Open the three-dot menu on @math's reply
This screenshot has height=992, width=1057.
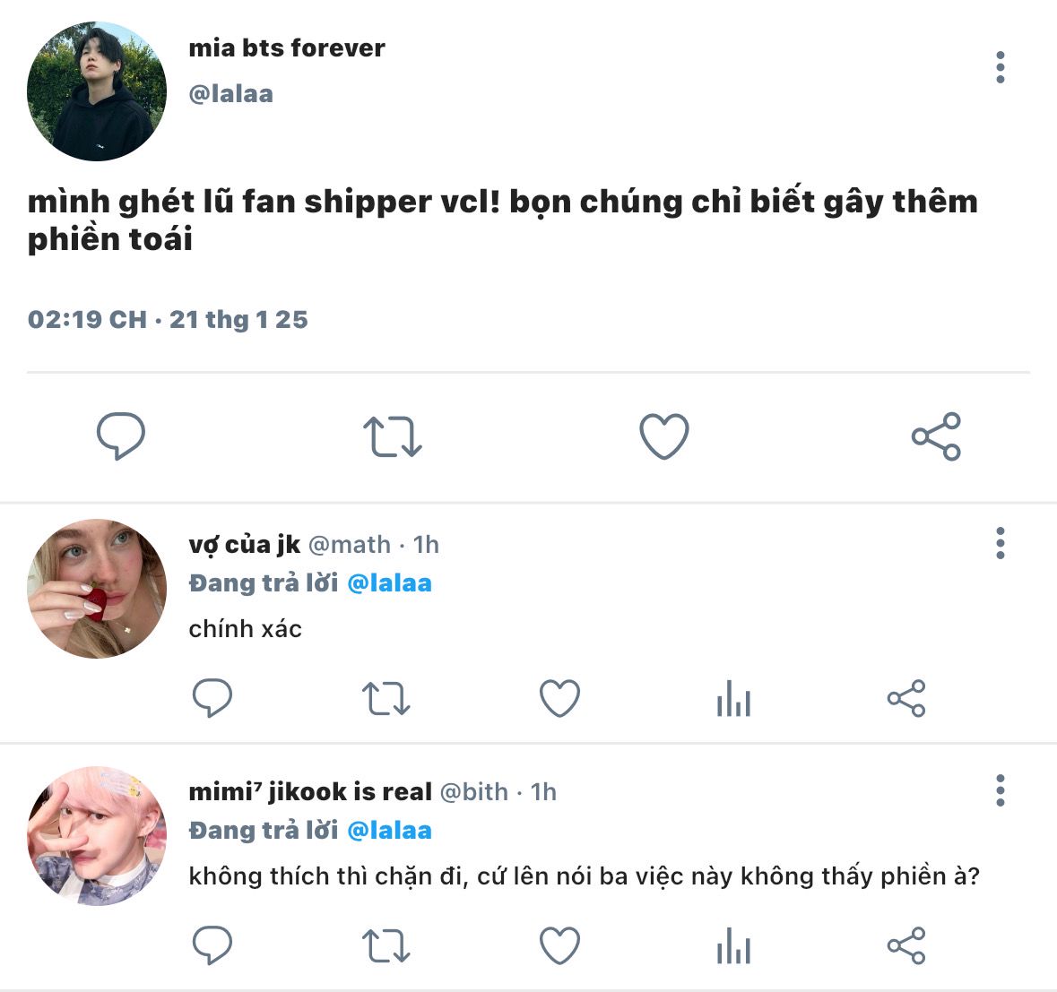tap(1001, 543)
